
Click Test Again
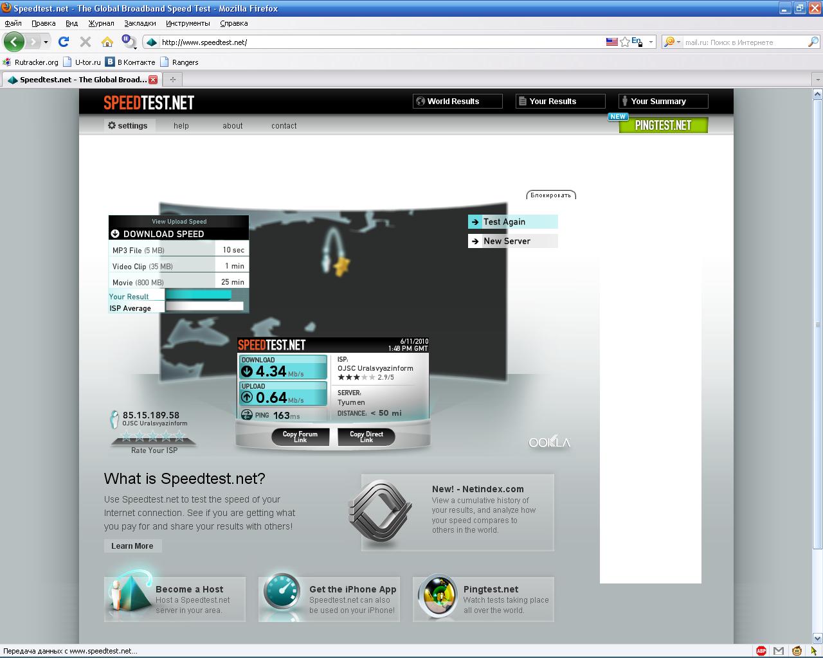click(x=512, y=222)
